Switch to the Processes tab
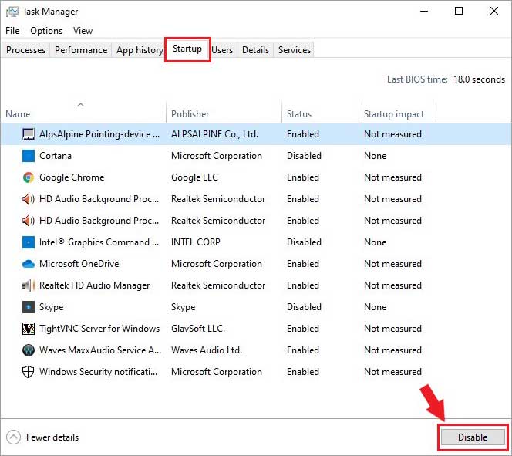512x456 pixels. click(x=25, y=50)
